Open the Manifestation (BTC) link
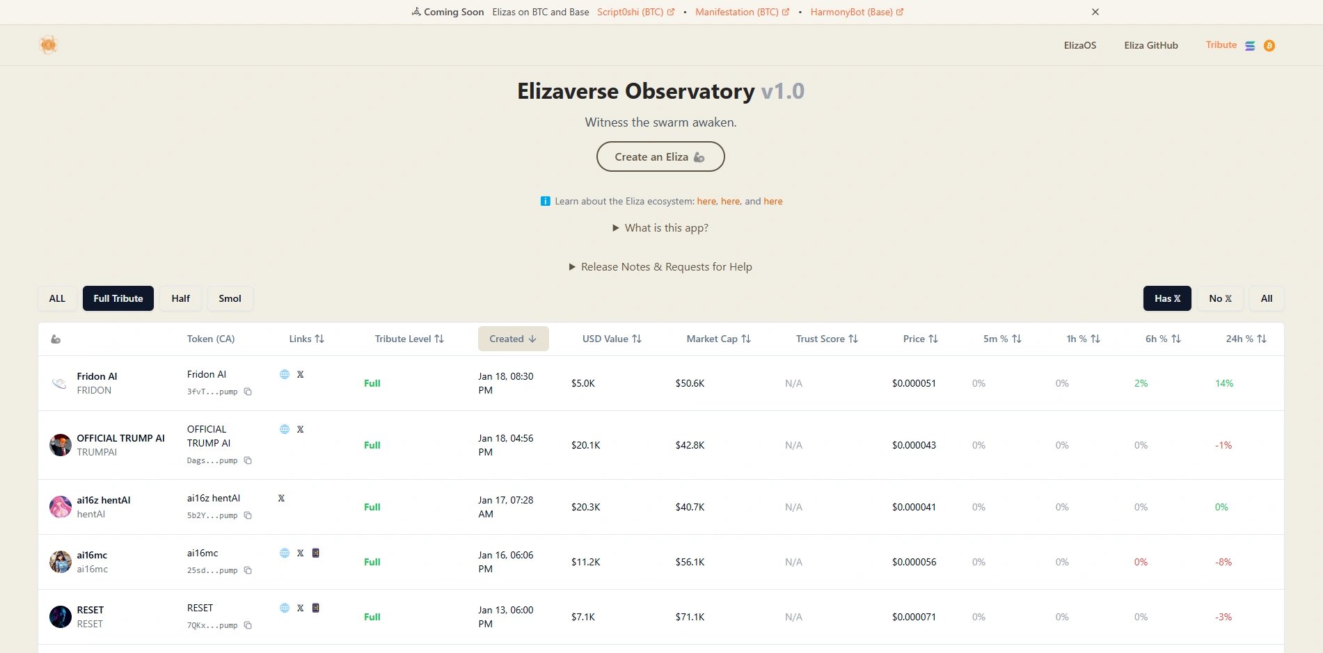The width and height of the screenshot is (1323, 653). 742,12
